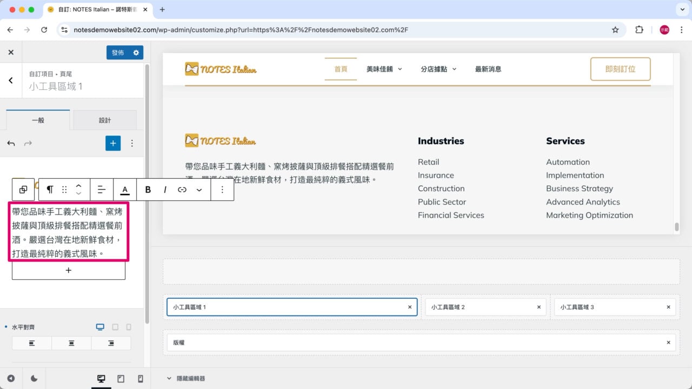Toggle tablet preview mode
This screenshot has width=692, height=389.
[x=120, y=379]
